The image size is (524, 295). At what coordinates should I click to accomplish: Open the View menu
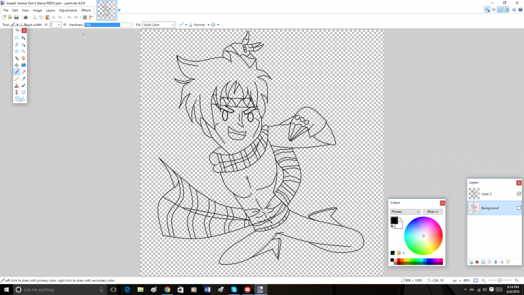coord(25,10)
